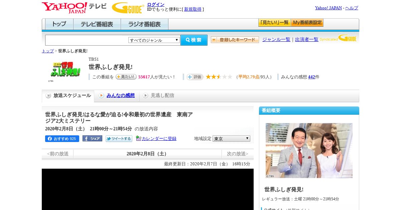Image resolution: width=401 pixels, height=210 pixels.
Task: Focus the program search text box
Action: (87, 40)
